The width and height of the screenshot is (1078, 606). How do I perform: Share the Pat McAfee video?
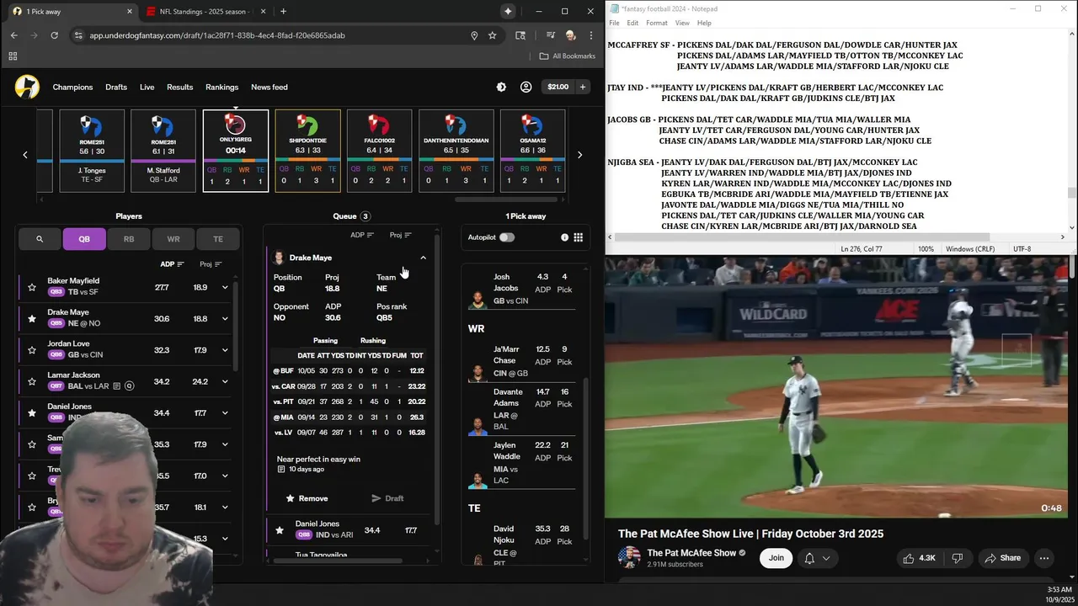click(x=1002, y=558)
